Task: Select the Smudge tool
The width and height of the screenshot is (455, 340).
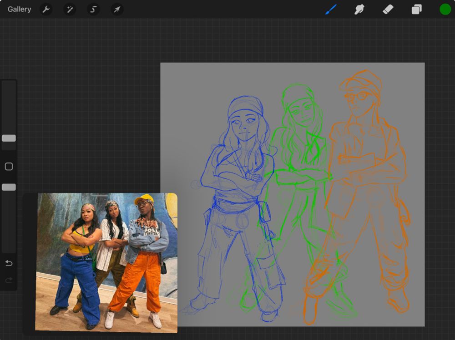Action: tap(359, 9)
